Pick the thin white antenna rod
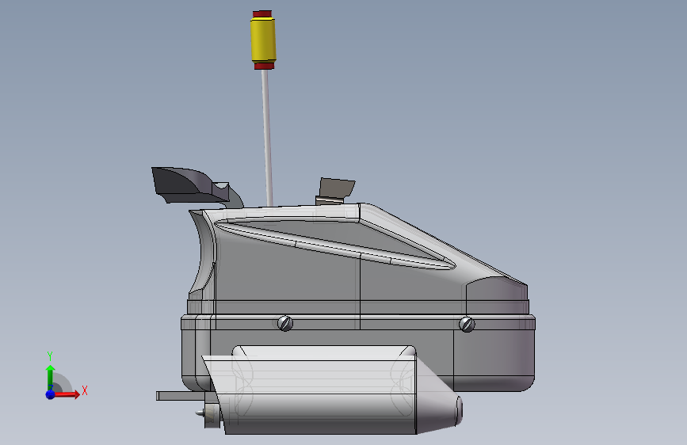 [x=267, y=138]
